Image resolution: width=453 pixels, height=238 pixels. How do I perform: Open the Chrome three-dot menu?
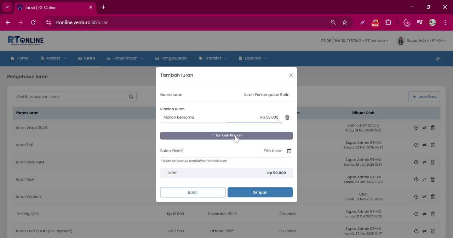pyautogui.click(x=445, y=22)
